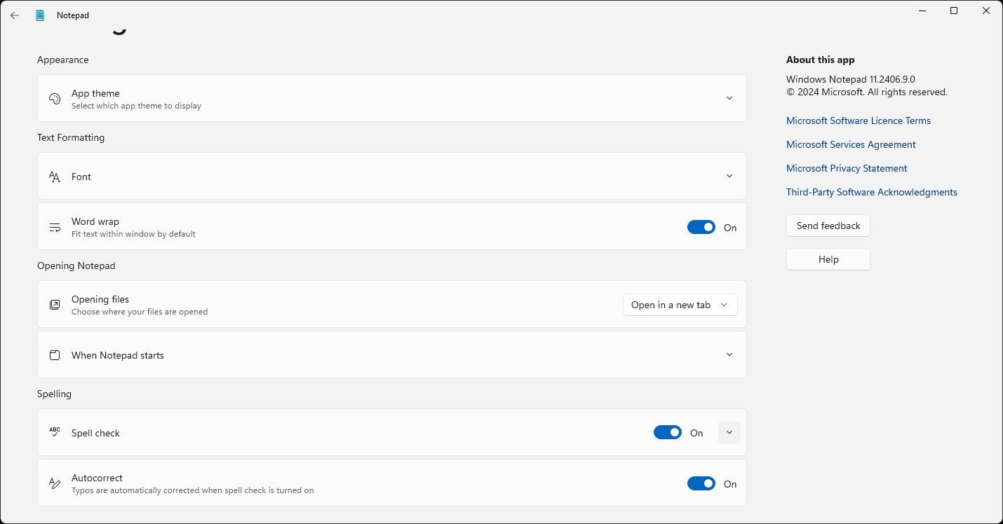Click 'Fit text within window by default' text
1003x524 pixels.
tap(133, 234)
